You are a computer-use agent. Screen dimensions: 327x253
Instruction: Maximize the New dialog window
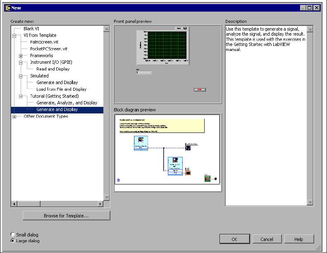pyautogui.click(x=310, y=8)
